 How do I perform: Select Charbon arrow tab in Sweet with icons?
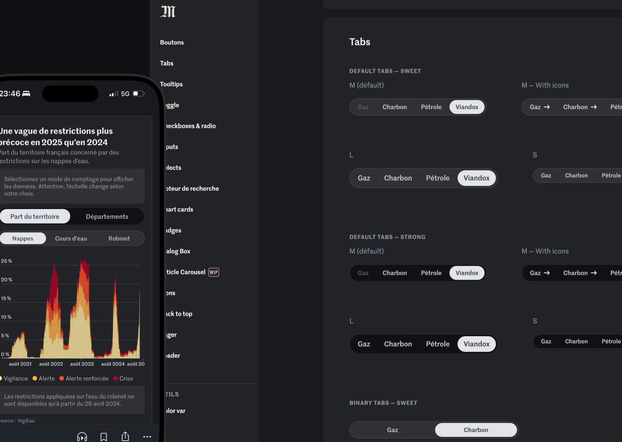click(x=580, y=107)
